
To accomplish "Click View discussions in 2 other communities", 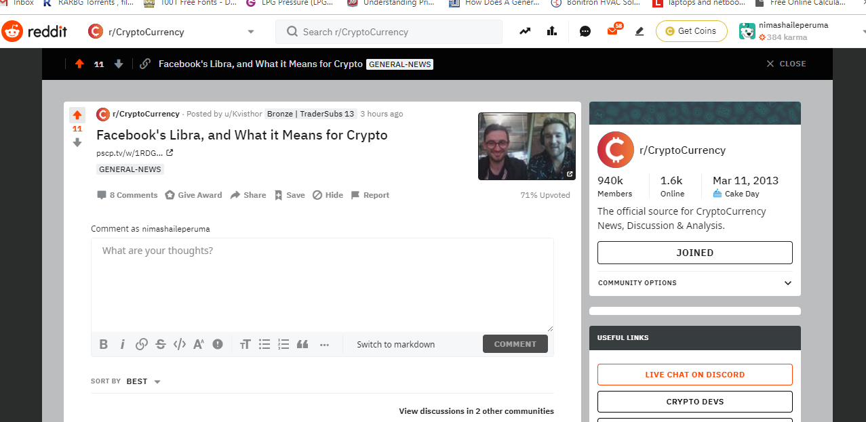I will (476, 411).
